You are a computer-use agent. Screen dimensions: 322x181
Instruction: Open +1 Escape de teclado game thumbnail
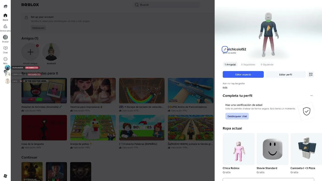(142, 90)
